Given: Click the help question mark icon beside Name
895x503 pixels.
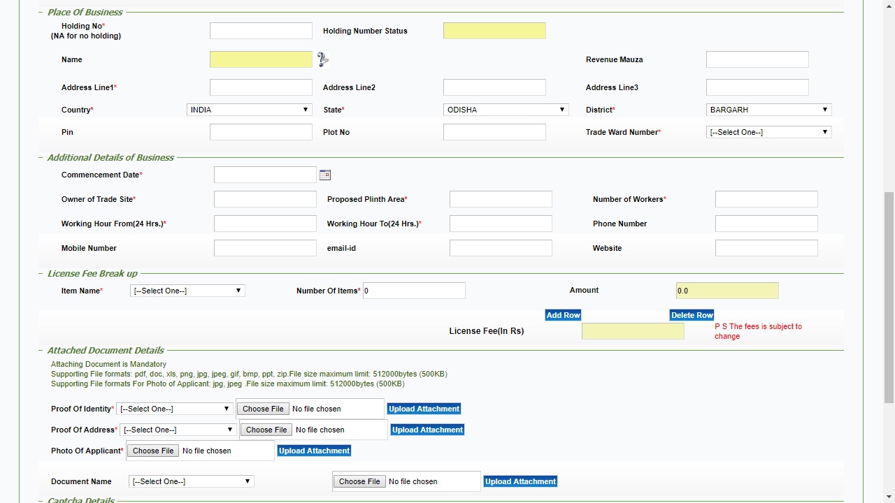Looking at the screenshot, I should tap(322, 59).
